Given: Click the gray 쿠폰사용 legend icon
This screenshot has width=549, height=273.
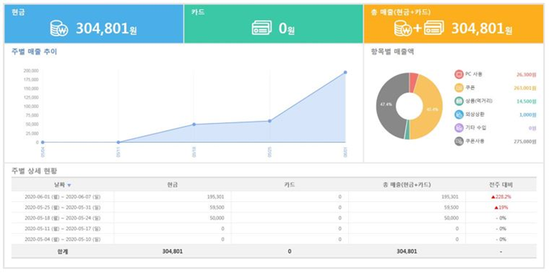Looking at the screenshot, I should pyautogui.click(x=459, y=141).
